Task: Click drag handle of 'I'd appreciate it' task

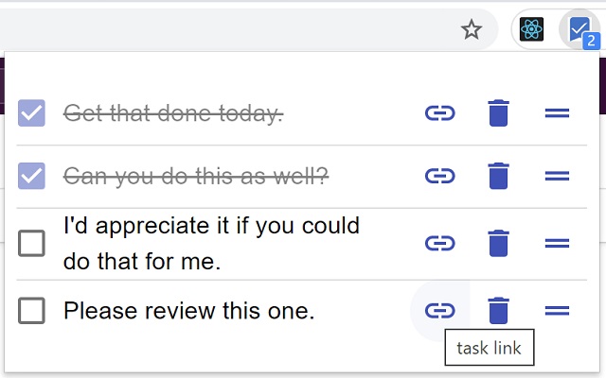Action: point(558,243)
